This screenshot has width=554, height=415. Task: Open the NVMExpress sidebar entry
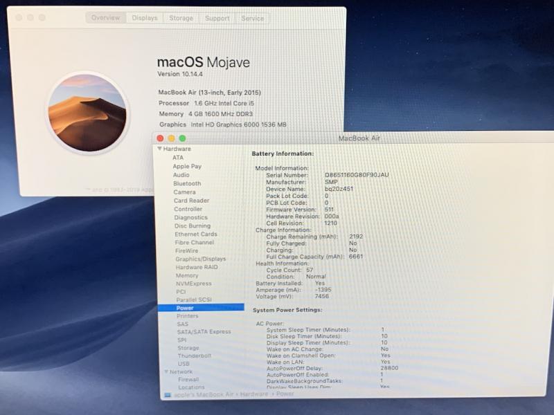click(x=194, y=284)
